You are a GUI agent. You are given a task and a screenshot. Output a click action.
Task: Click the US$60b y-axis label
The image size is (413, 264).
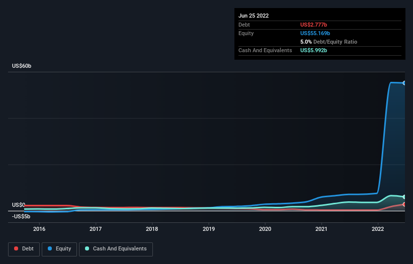click(x=22, y=66)
